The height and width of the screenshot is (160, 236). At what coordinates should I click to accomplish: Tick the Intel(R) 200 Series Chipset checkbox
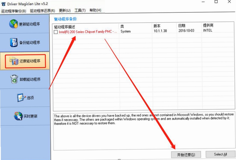click(x=56, y=32)
